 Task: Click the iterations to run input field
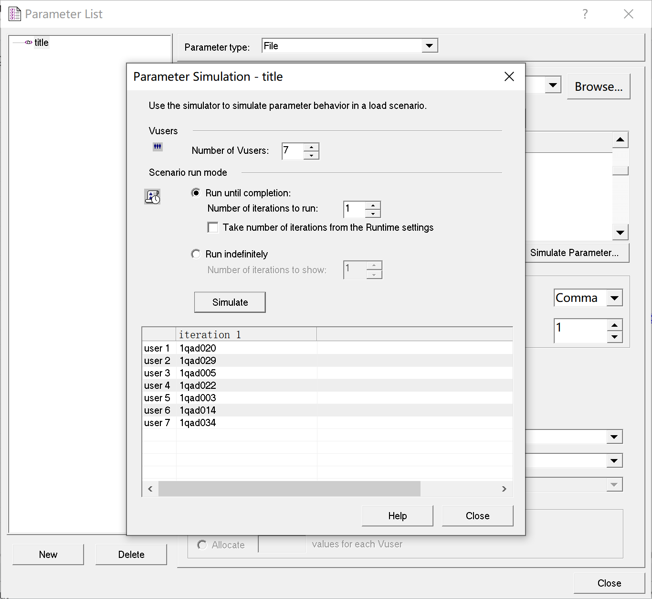click(x=355, y=209)
